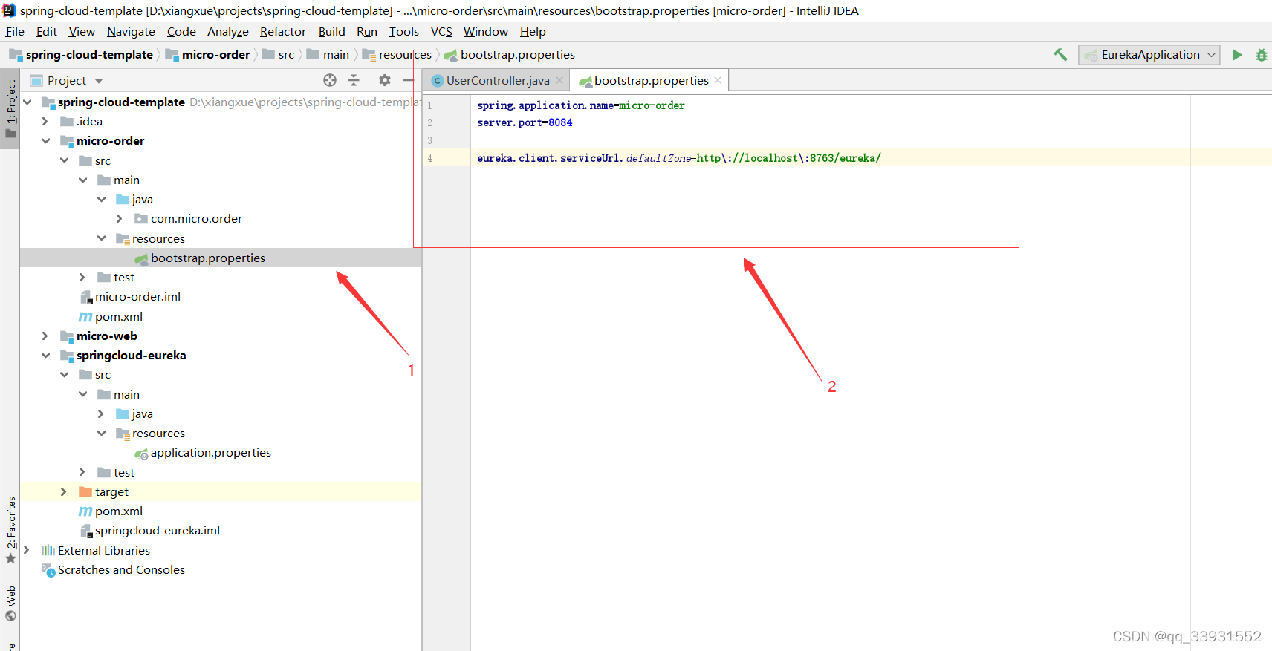
Task: Switch to the UserController.java tab
Action: 498,80
